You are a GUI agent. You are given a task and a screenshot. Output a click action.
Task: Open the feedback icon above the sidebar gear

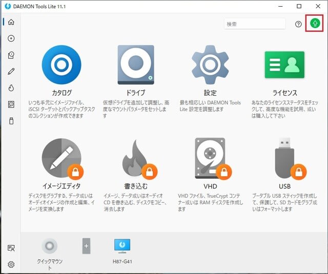[11, 248]
